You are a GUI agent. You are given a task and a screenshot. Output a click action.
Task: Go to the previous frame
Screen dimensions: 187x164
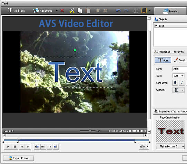[22, 146]
